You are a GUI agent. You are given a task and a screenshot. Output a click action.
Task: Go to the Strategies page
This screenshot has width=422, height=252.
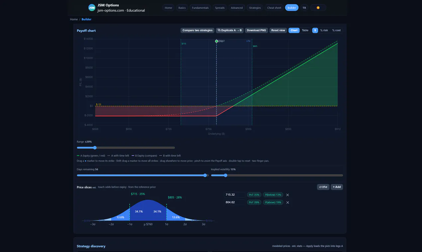pos(255,8)
